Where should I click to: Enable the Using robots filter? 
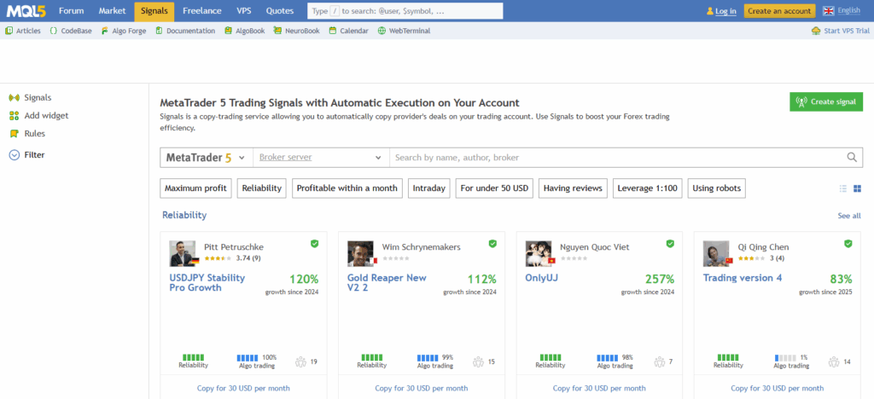(716, 188)
